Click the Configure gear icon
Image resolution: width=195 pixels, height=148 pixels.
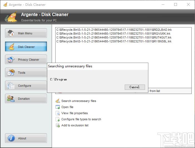(x=11, y=86)
